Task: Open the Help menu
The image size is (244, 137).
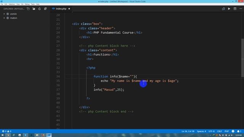Action: point(38,4)
